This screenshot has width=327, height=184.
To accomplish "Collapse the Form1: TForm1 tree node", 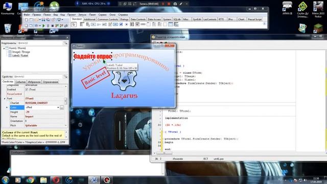I will [x=4, y=48].
